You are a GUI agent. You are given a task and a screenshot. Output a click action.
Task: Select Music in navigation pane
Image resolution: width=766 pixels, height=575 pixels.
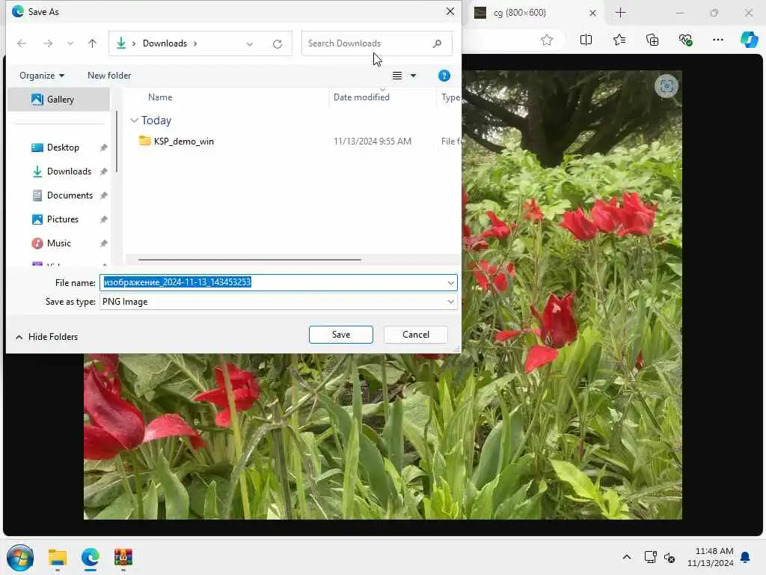[x=58, y=243]
